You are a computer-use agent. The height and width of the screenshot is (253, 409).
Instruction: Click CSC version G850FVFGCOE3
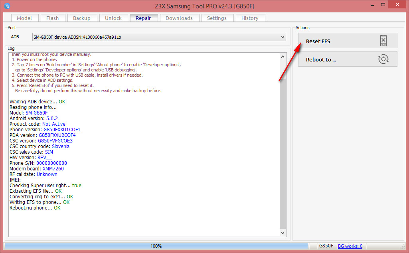point(55,141)
